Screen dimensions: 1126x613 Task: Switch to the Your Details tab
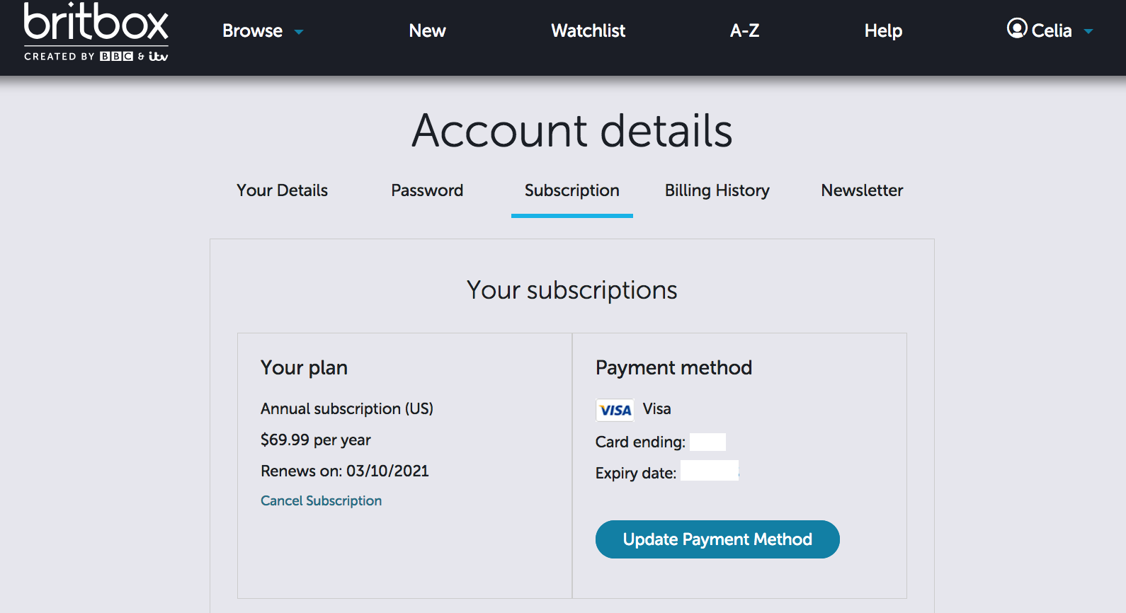coord(282,190)
